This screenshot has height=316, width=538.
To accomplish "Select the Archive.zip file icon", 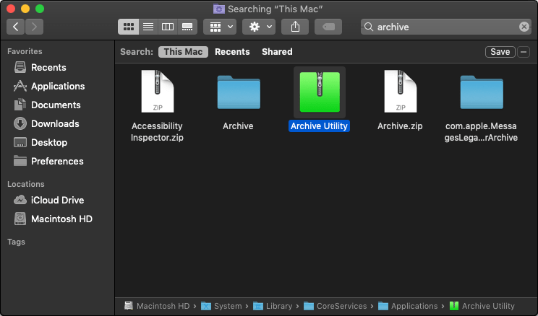I will (401, 92).
